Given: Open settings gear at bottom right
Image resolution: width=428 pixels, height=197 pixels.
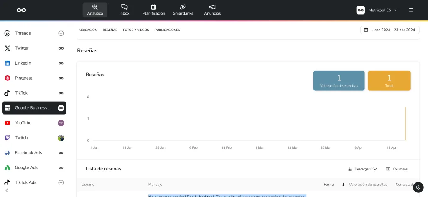Looking at the screenshot, I should (x=418, y=187).
